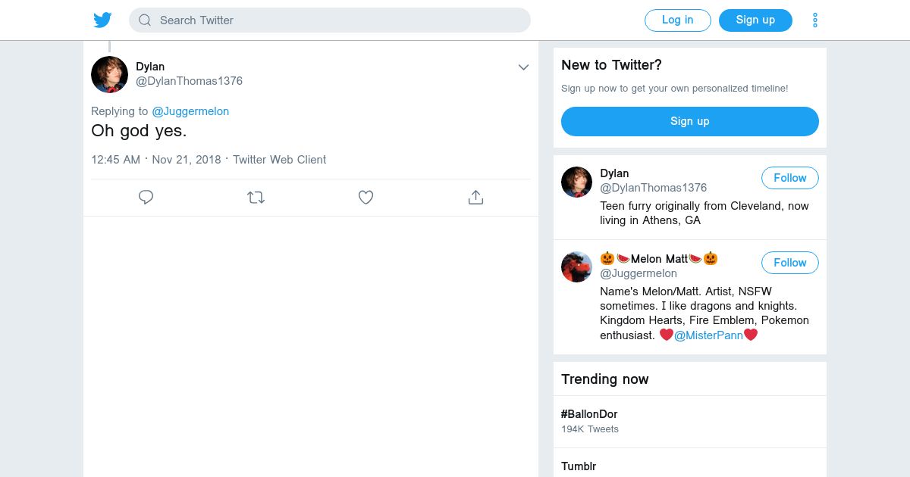This screenshot has height=477, width=910.
Task: Click the reply speech bubble icon
Action: point(146,198)
